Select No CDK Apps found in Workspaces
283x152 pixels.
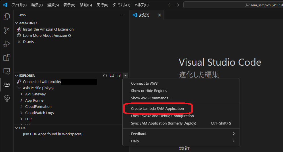click(53, 134)
